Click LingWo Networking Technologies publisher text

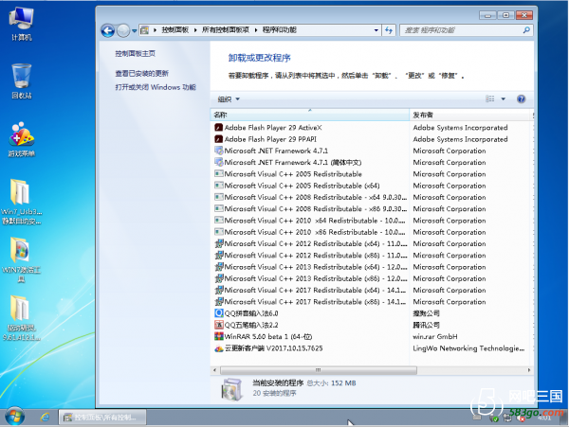(468, 348)
